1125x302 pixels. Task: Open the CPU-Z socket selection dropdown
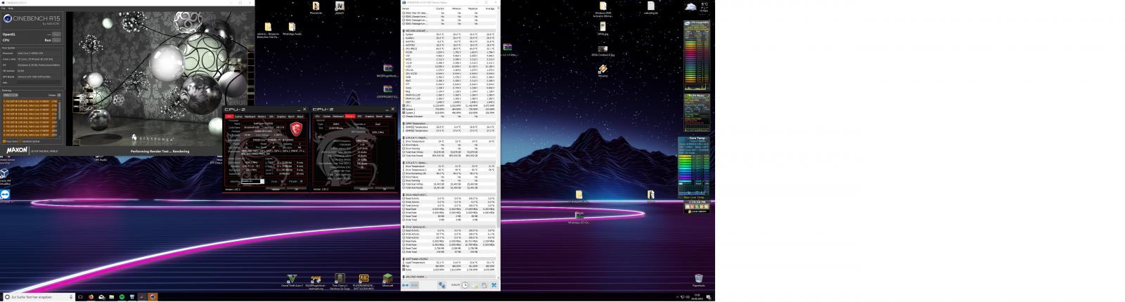(252, 181)
